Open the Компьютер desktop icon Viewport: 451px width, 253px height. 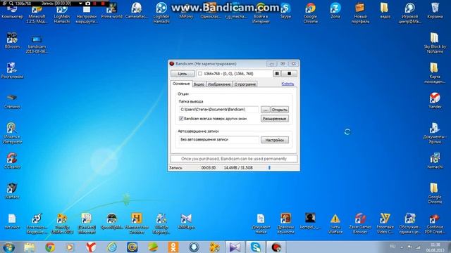(12, 12)
